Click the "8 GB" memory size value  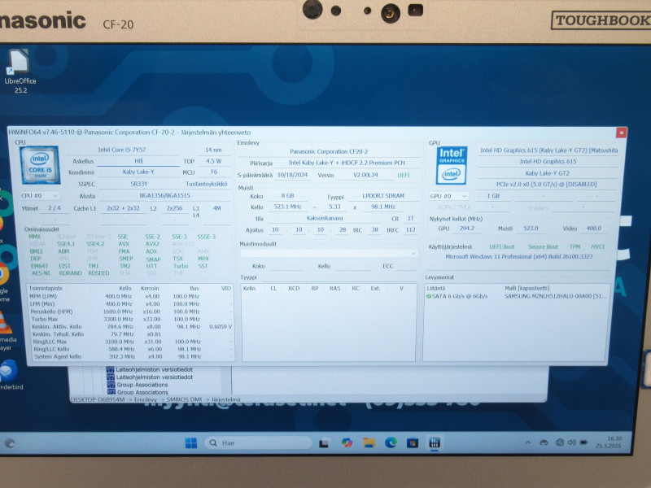(x=287, y=195)
